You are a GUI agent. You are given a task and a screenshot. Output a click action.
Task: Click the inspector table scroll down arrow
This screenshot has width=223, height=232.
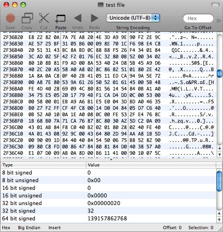[x=219, y=220]
